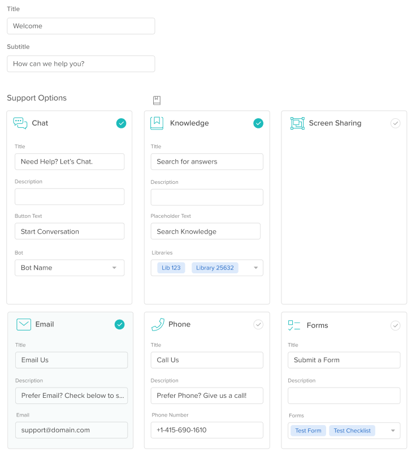Click the Forms checklist icon
The image size is (416, 455).
point(294,325)
